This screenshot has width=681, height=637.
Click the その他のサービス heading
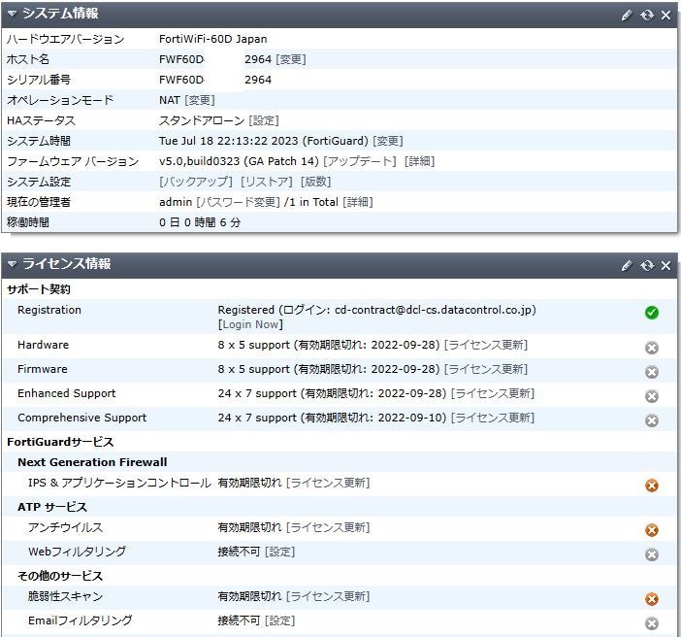click(x=60, y=576)
